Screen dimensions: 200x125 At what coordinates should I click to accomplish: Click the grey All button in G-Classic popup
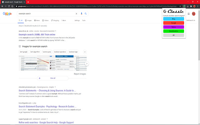coord(174,35)
